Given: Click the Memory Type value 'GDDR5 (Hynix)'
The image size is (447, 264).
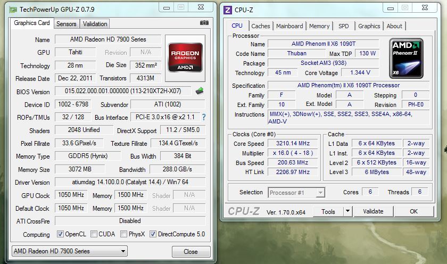Looking at the screenshot, I should click(x=88, y=156).
